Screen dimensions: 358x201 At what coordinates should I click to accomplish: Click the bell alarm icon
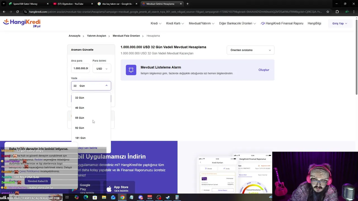(x=131, y=70)
